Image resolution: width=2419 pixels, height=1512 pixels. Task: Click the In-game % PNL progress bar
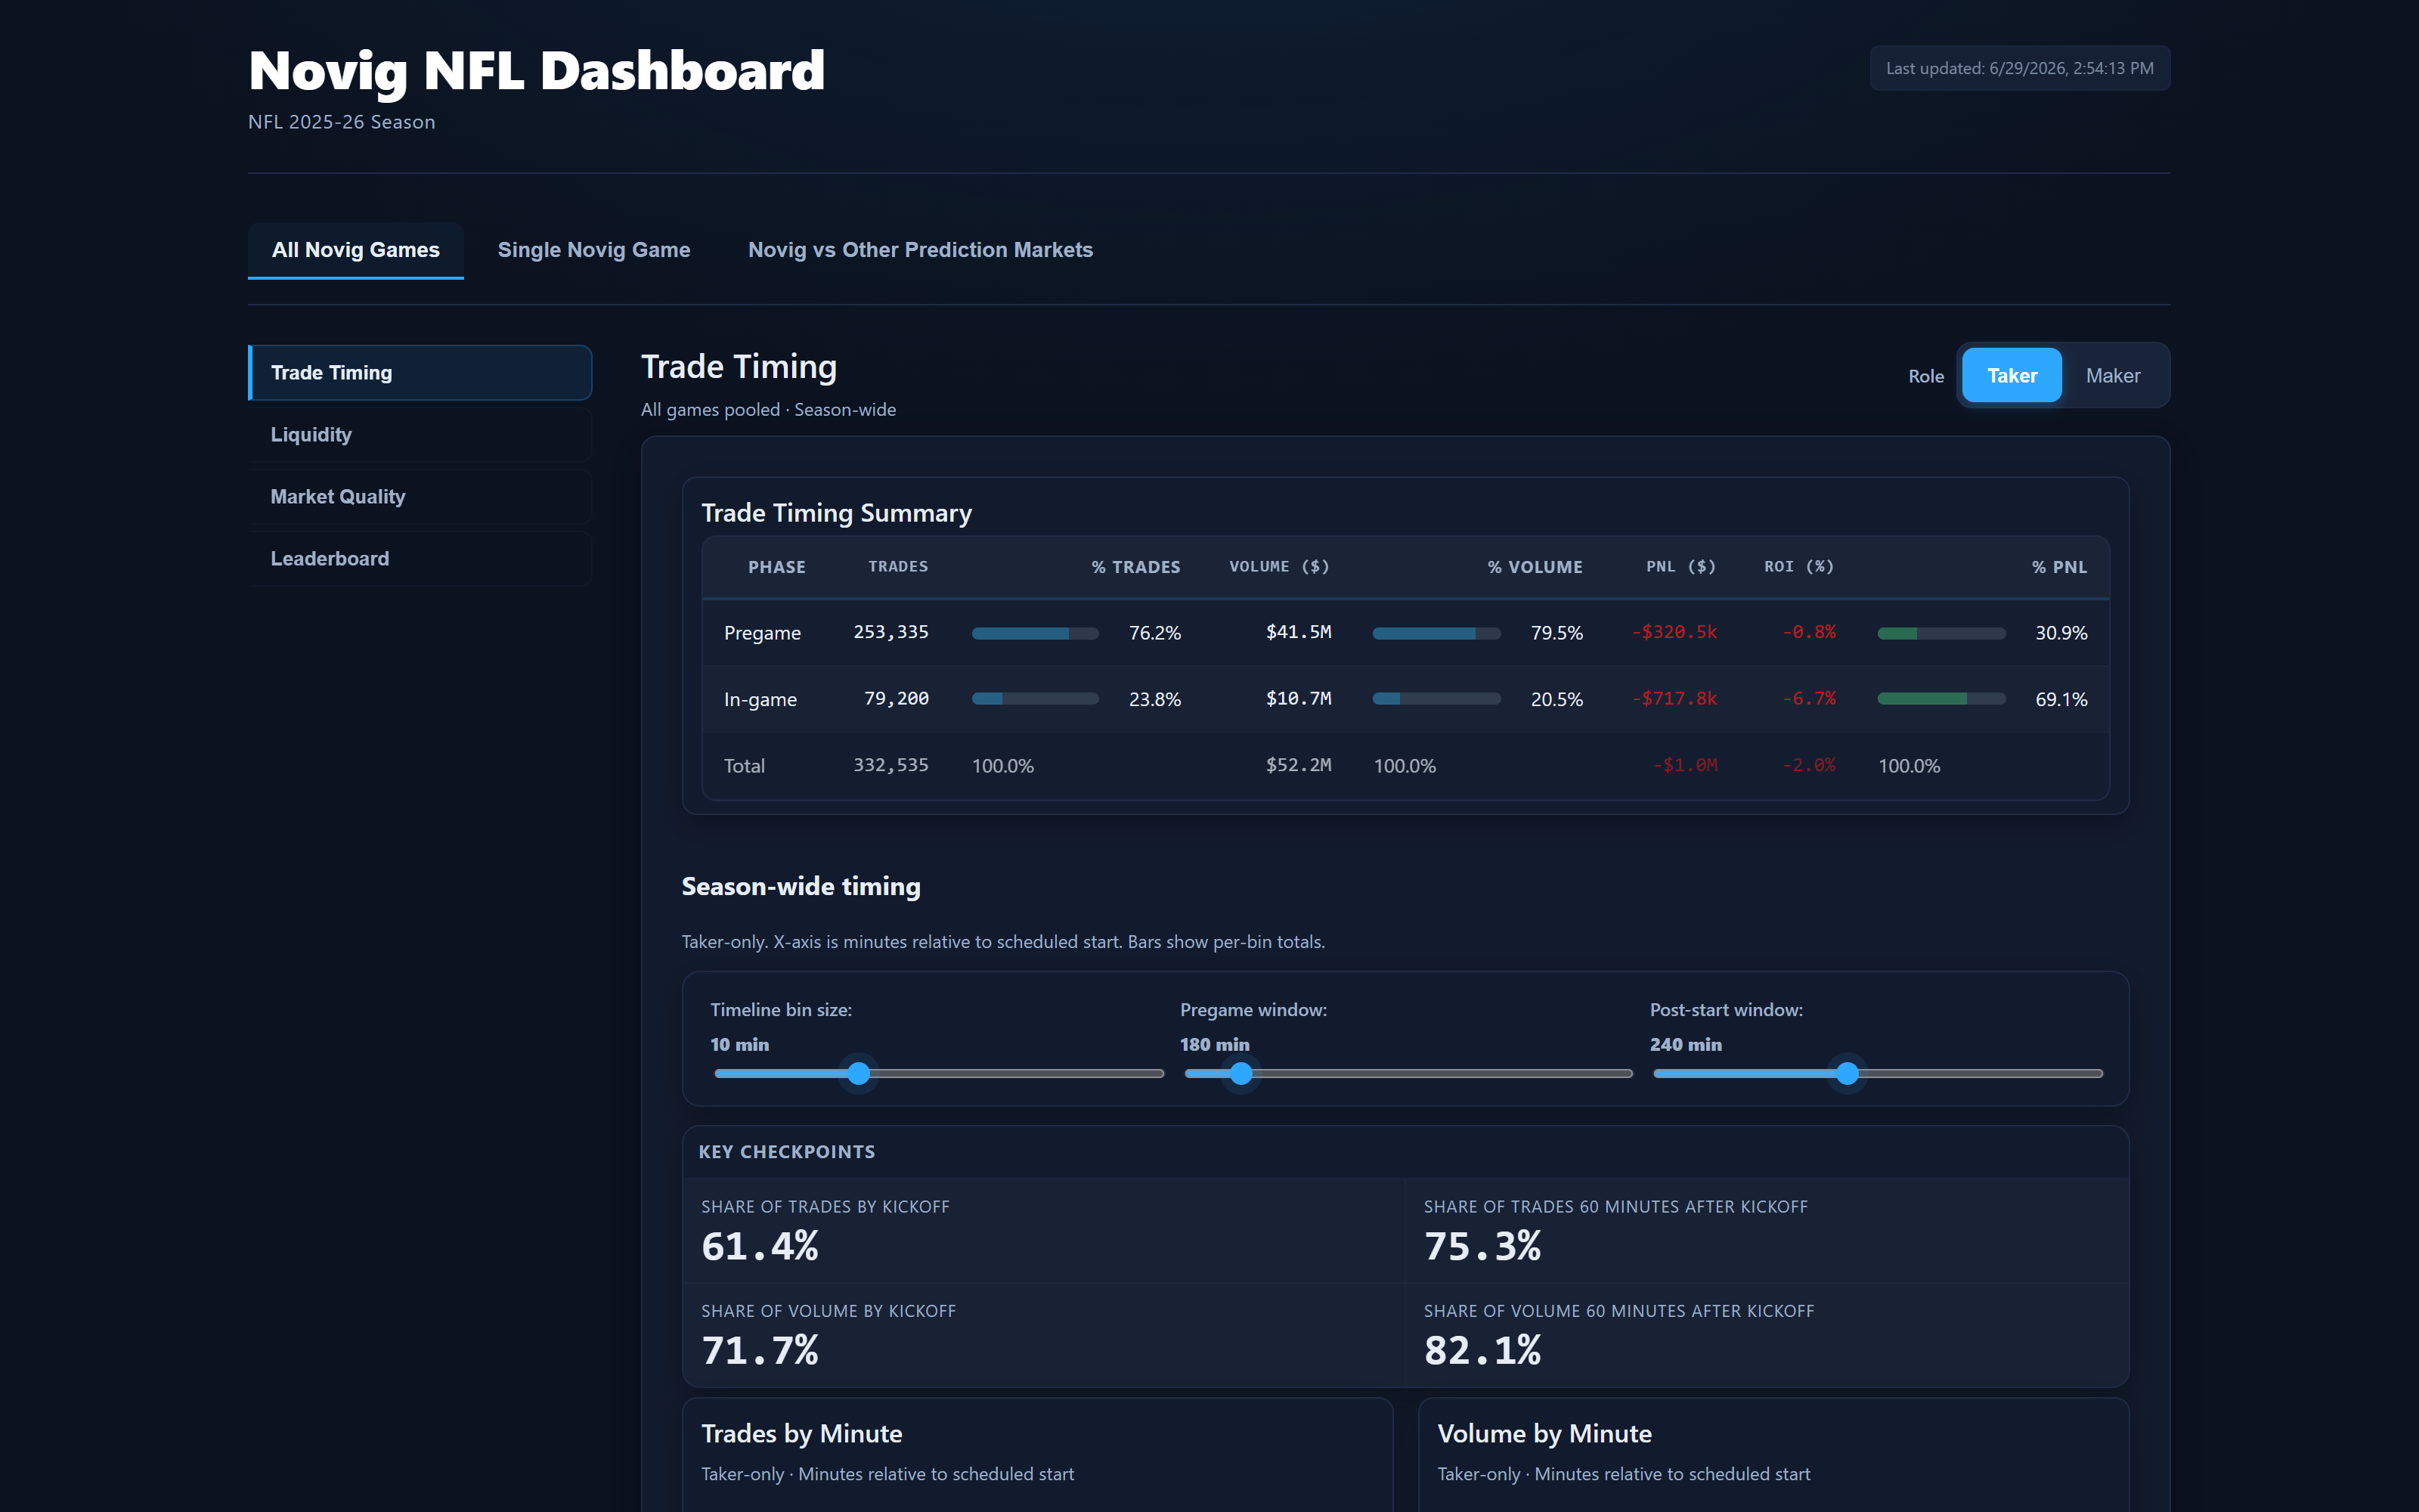[x=1941, y=699]
